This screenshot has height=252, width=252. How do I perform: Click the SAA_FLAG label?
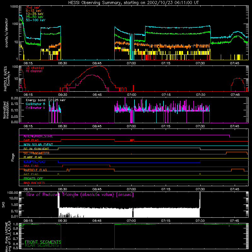point(31,166)
